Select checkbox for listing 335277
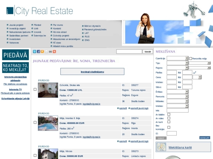213x159 pixels. [x=35, y=89]
